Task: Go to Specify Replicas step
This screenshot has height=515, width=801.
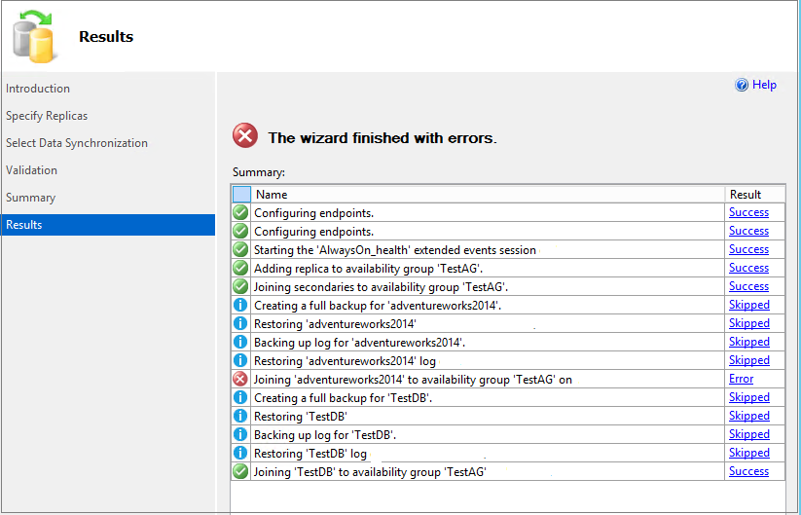Action: point(47,116)
